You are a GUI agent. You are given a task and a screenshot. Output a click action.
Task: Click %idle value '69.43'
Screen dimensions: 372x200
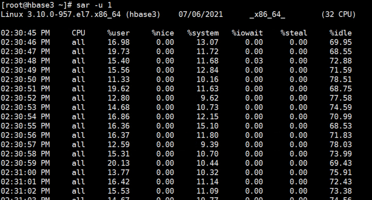coord(341,163)
